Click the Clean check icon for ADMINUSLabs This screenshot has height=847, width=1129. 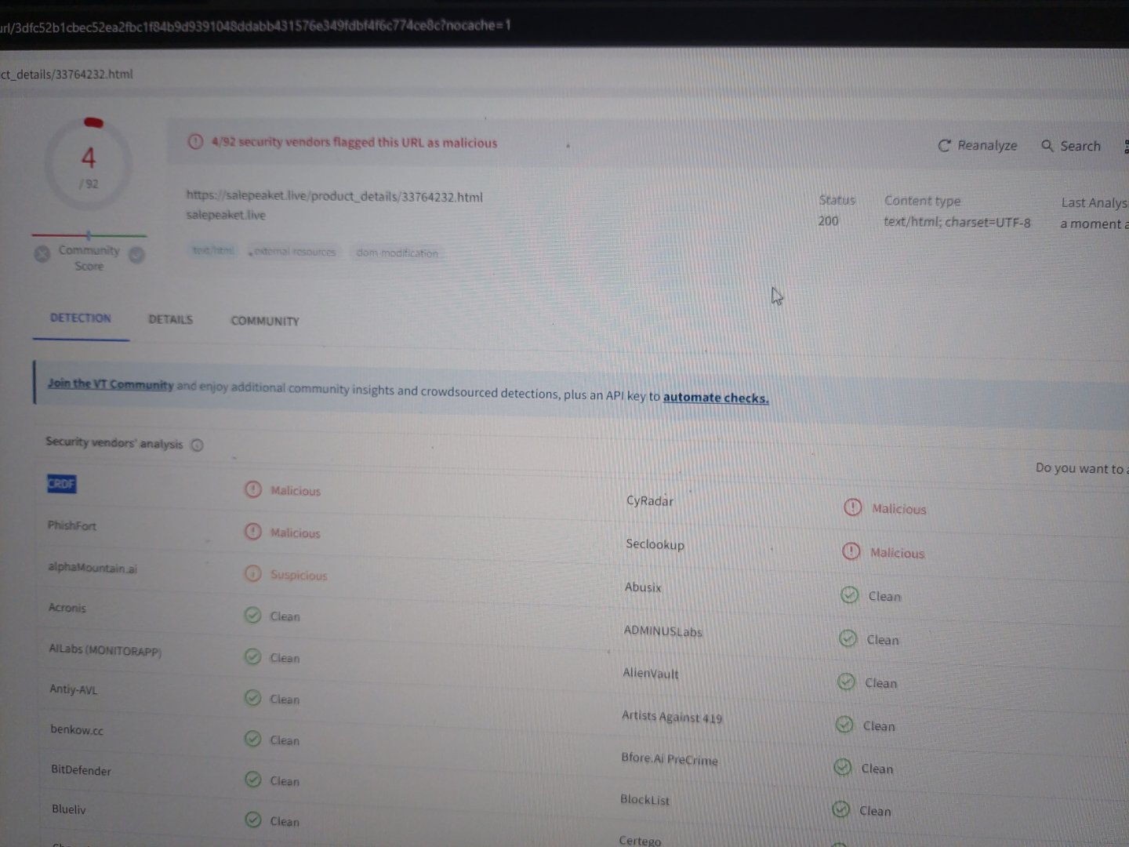click(x=848, y=638)
